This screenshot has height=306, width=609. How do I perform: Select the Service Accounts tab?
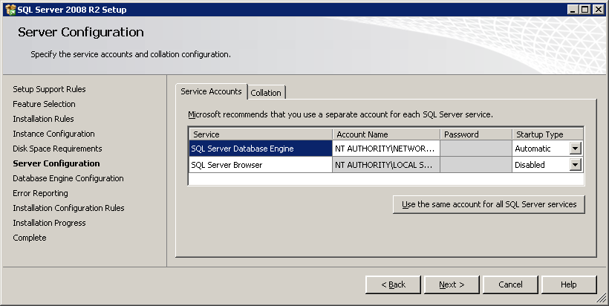coord(212,91)
